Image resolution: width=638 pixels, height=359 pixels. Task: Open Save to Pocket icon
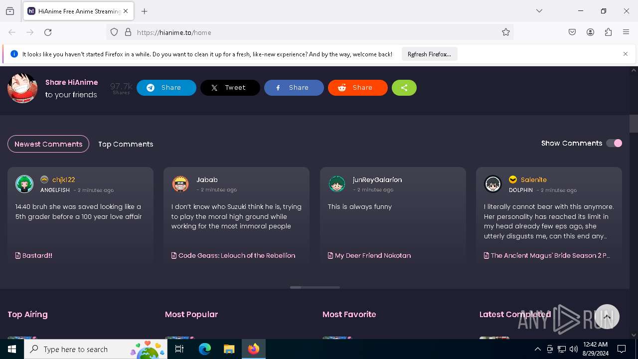[572, 32]
